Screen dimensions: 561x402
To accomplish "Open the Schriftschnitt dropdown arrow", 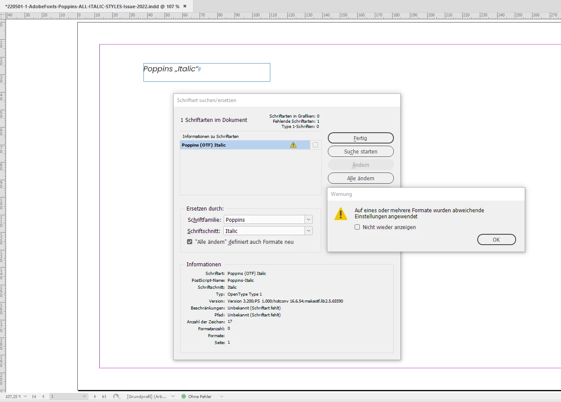I will coord(308,231).
